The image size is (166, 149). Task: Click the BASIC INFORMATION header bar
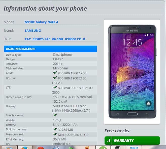coord(50,49)
